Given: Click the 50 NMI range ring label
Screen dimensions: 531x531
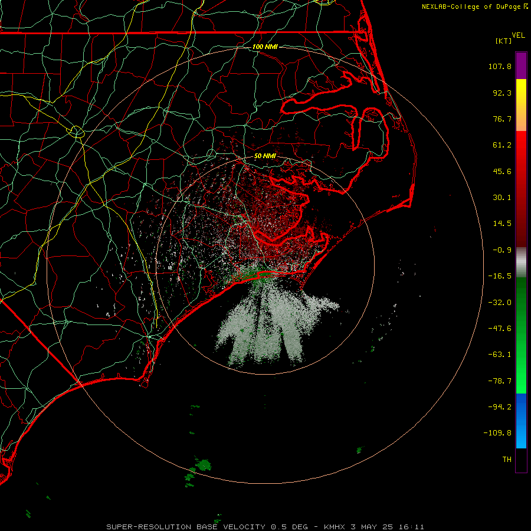Looking at the screenshot, I should [265, 156].
